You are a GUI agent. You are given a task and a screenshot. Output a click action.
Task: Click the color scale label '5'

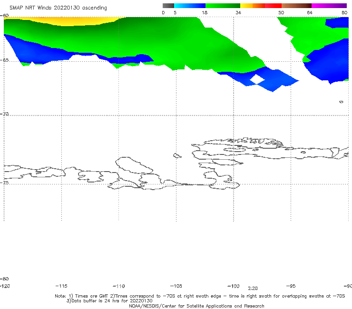click(175, 13)
